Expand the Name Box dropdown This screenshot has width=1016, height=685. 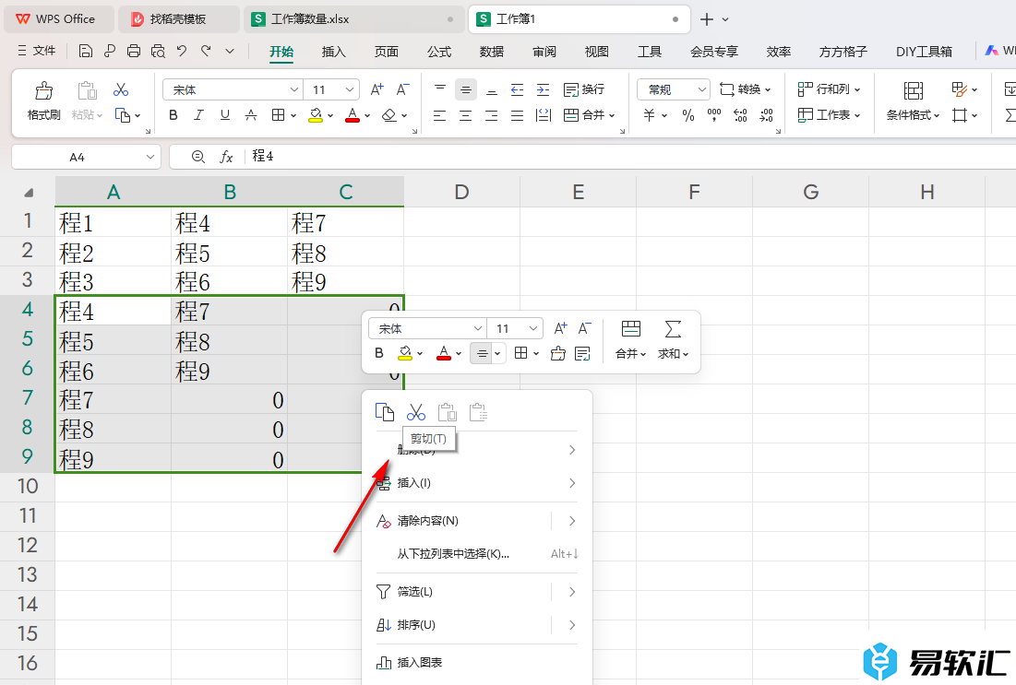(150, 157)
